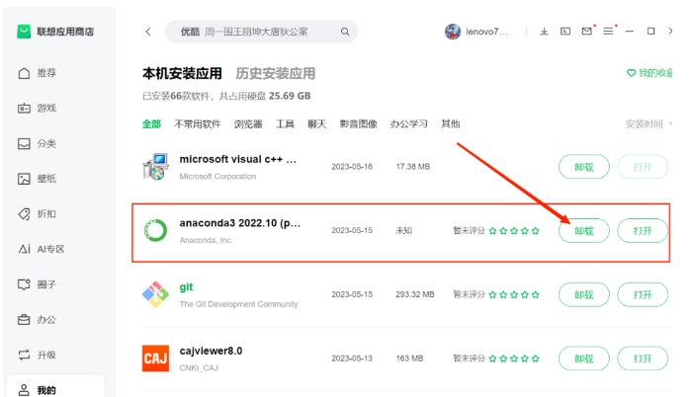Open the 安装时间 sort dropdown
This screenshot has height=397, width=694.
click(649, 124)
